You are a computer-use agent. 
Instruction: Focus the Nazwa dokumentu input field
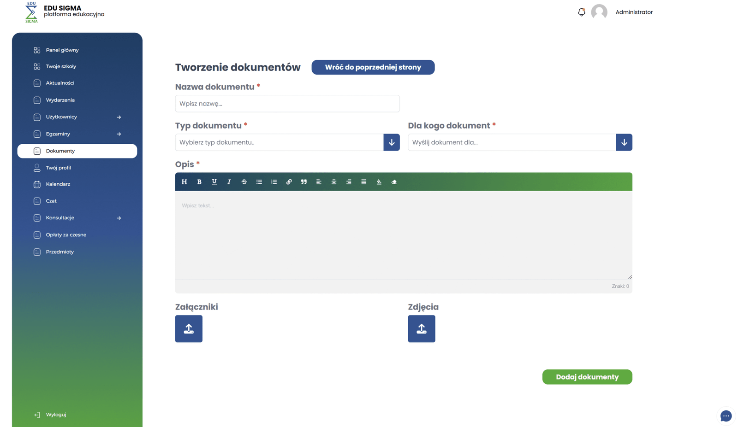pyautogui.click(x=287, y=104)
